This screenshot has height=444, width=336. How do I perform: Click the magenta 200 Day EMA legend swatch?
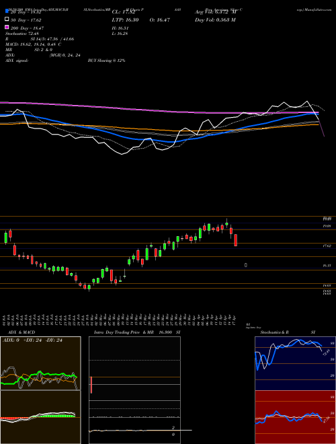pos(7,27)
